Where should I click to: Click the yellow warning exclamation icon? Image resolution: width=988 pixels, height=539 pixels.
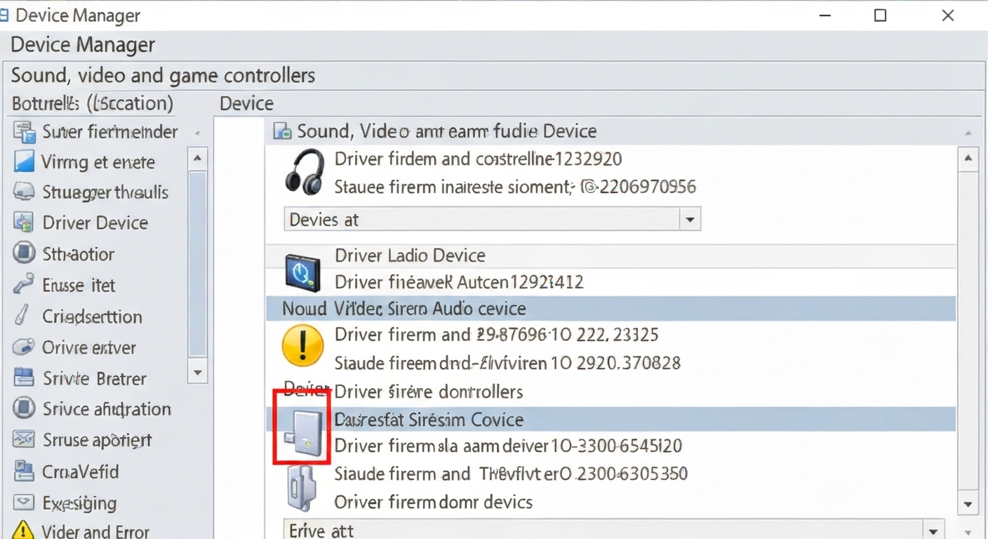pos(302,345)
